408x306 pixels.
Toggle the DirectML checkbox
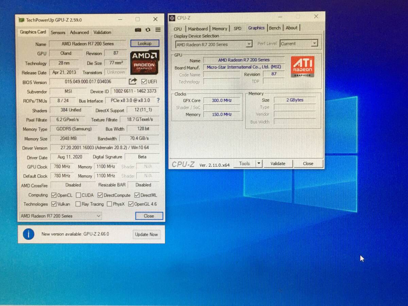pyautogui.click(x=137, y=195)
